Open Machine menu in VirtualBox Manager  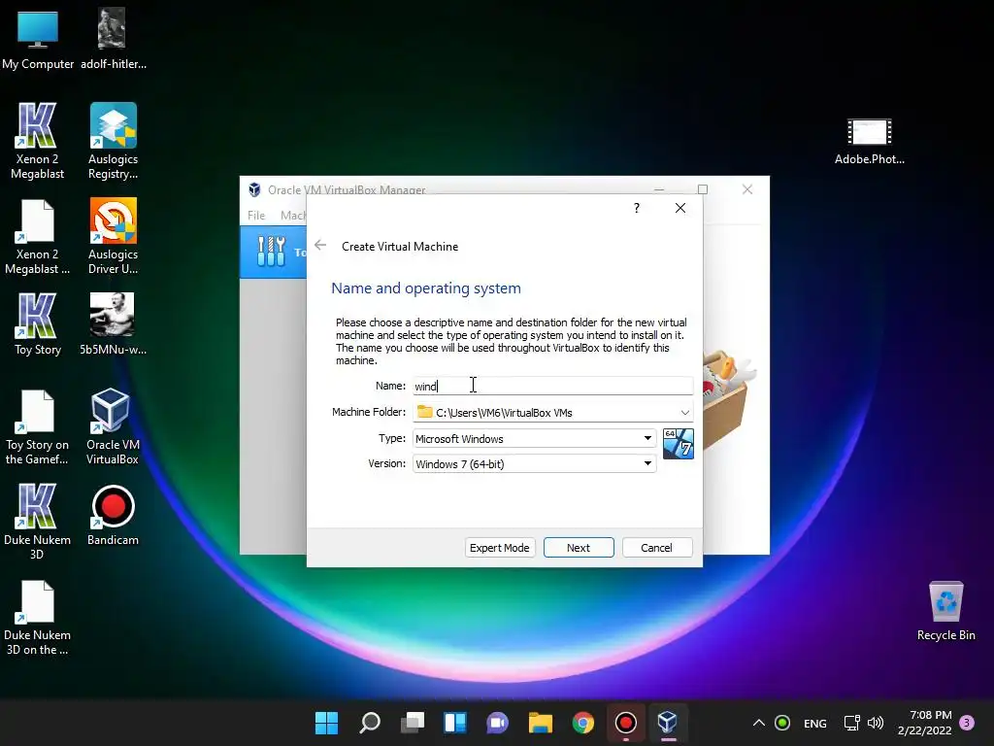coord(293,215)
